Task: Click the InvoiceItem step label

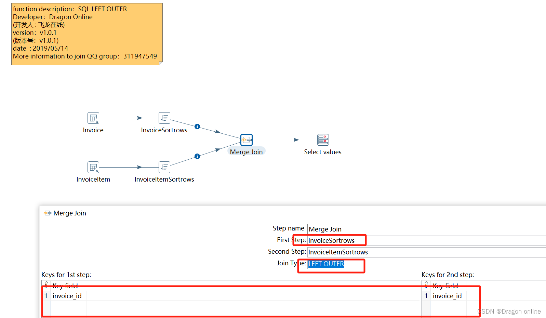Action: (93, 179)
